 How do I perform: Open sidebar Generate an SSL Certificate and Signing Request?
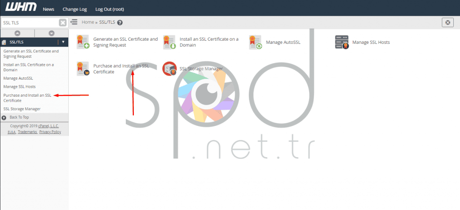[31, 54]
